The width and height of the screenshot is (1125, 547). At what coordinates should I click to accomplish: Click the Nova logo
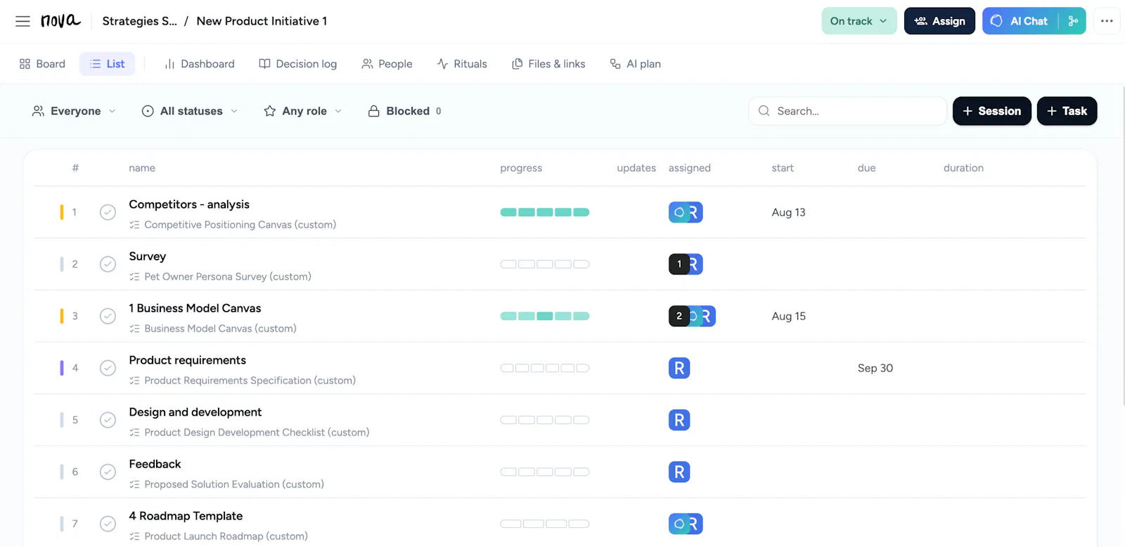(60, 20)
